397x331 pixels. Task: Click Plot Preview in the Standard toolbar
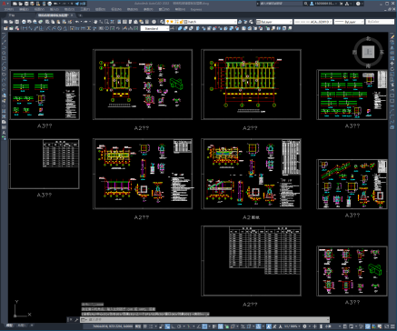pos(29,22)
